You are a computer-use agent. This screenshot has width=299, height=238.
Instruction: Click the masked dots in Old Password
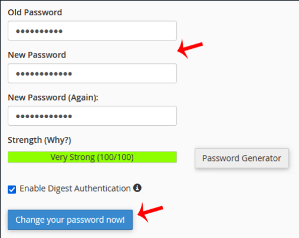[40, 31]
